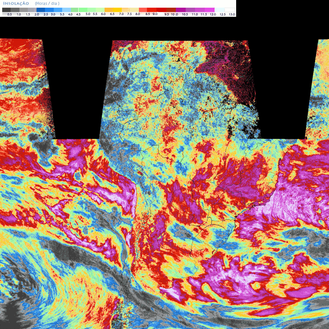Screen dimensions: 329x329
Task: Click the '10.5' legend value
Action: [185, 14]
